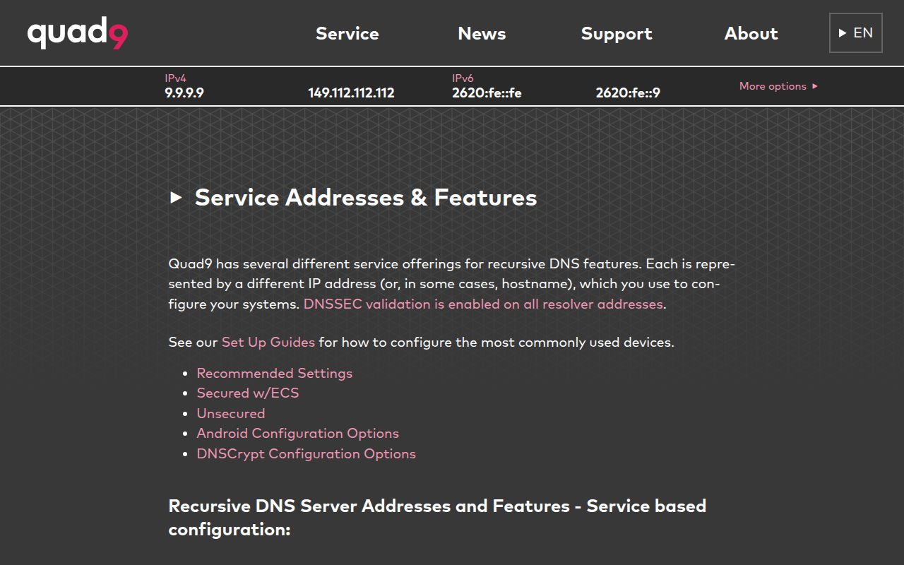
Task: Open the Support menu
Action: click(617, 33)
